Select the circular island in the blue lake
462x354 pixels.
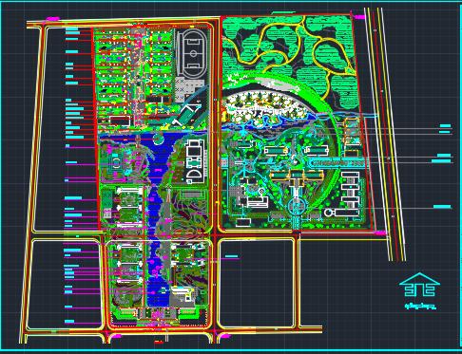click(x=158, y=139)
